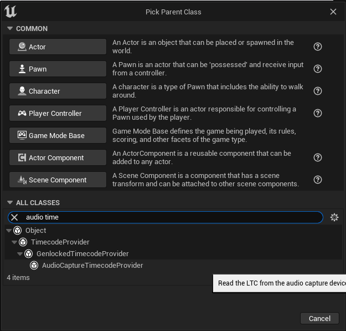This screenshot has width=346, height=331.
Task: Open help for Player Controller class
Action: click(x=318, y=113)
